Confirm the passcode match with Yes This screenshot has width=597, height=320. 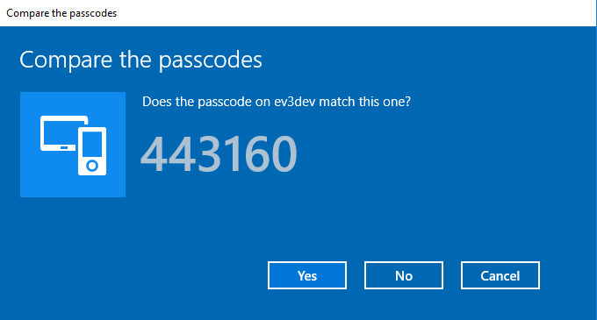point(307,275)
